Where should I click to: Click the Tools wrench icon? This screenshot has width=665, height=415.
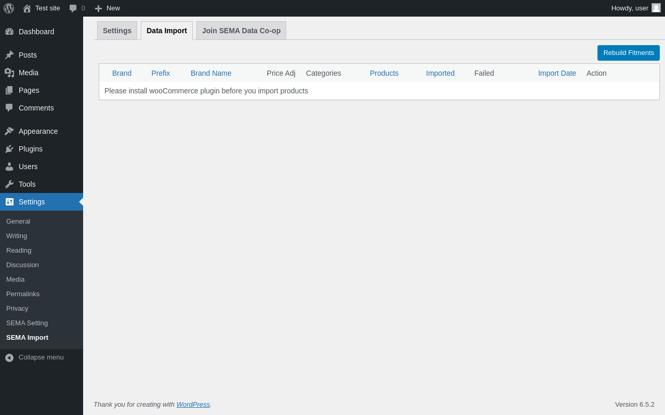tap(9, 184)
